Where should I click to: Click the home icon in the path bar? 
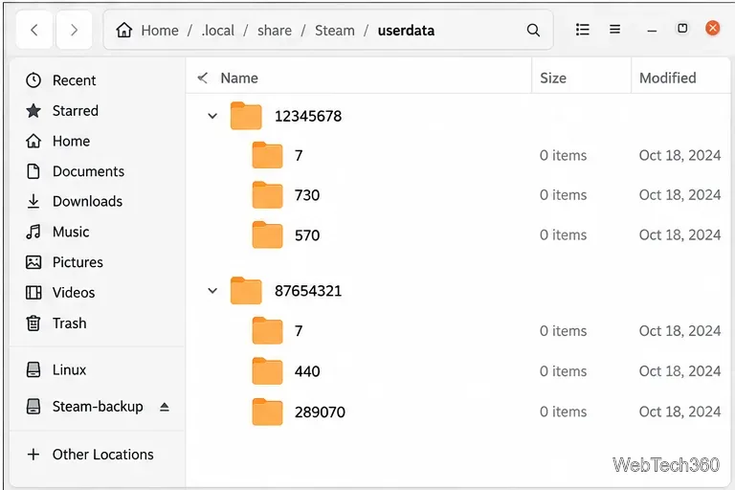[124, 30]
